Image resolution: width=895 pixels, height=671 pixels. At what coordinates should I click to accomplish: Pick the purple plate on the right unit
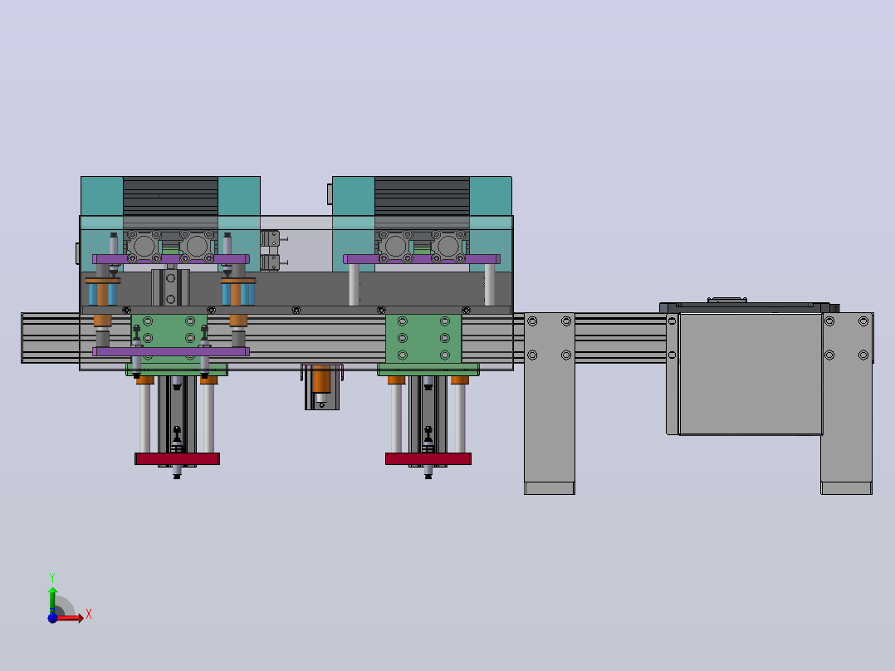tap(422, 259)
